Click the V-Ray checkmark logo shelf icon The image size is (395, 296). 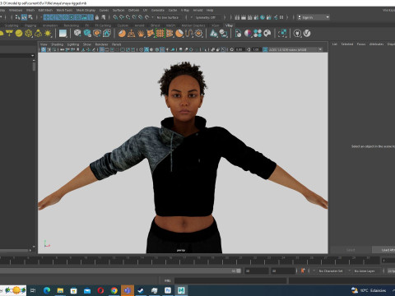(307, 34)
